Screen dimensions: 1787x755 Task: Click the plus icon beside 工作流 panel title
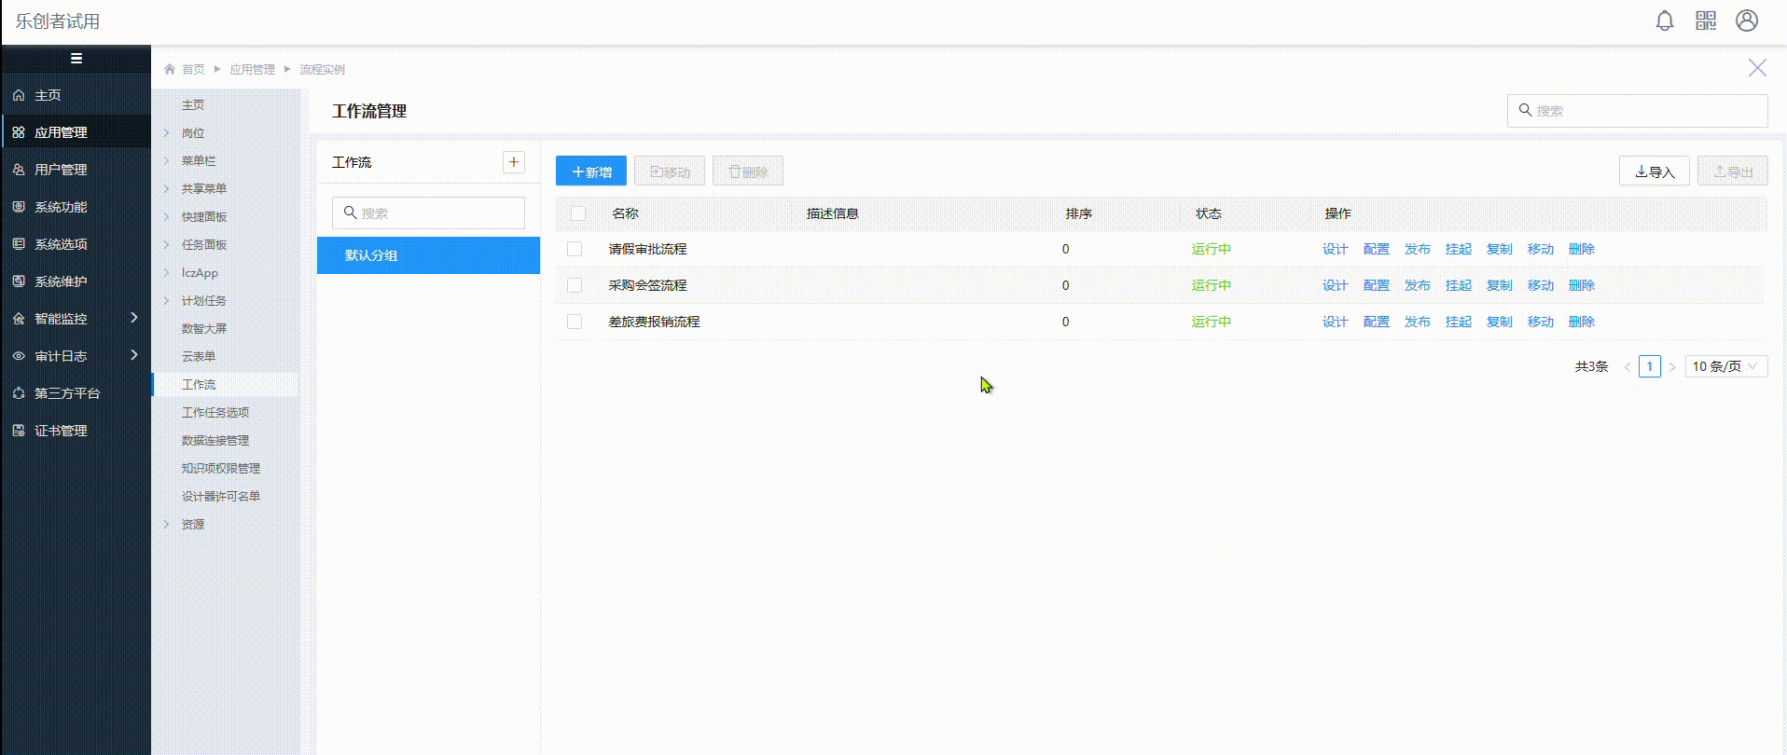pos(514,162)
